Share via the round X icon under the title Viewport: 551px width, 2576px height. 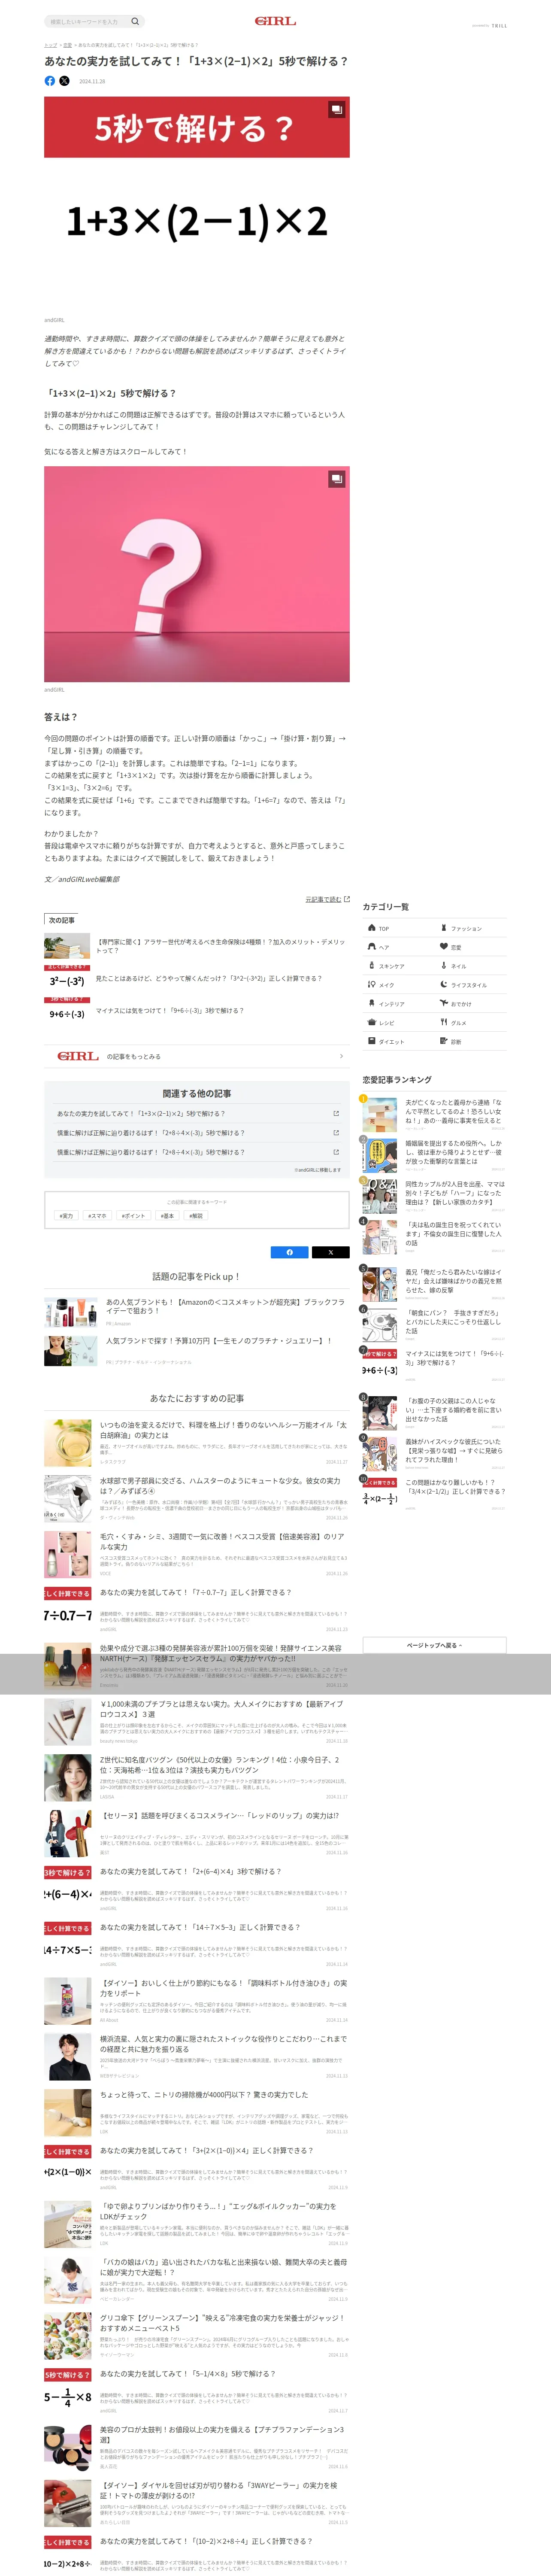coord(64,81)
